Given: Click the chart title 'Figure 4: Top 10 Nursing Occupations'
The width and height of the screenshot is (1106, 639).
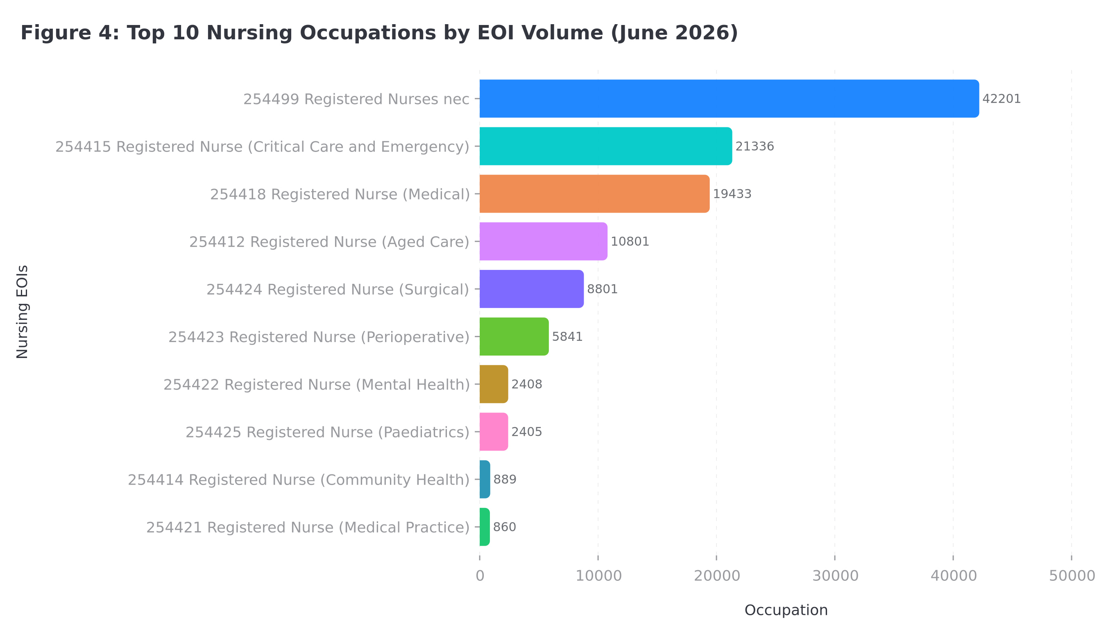Looking at the screenshot, I should (379, 33).
